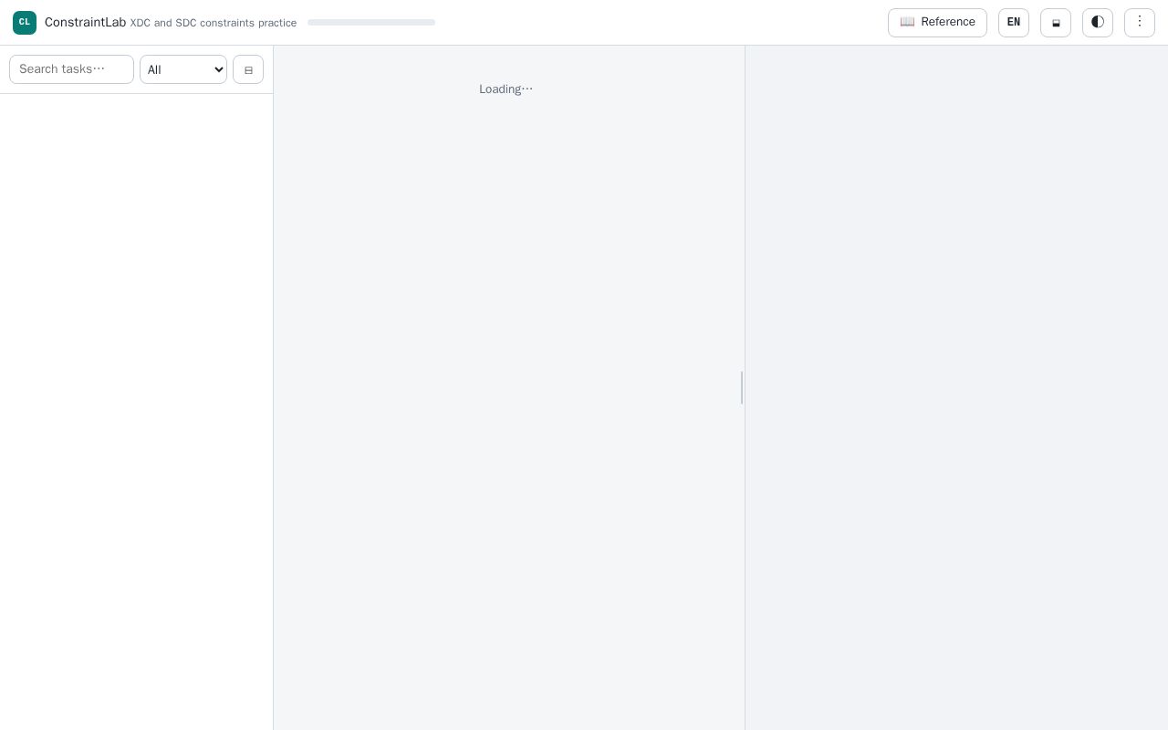Open the three-dot more options menu

tap(1140, 23)
